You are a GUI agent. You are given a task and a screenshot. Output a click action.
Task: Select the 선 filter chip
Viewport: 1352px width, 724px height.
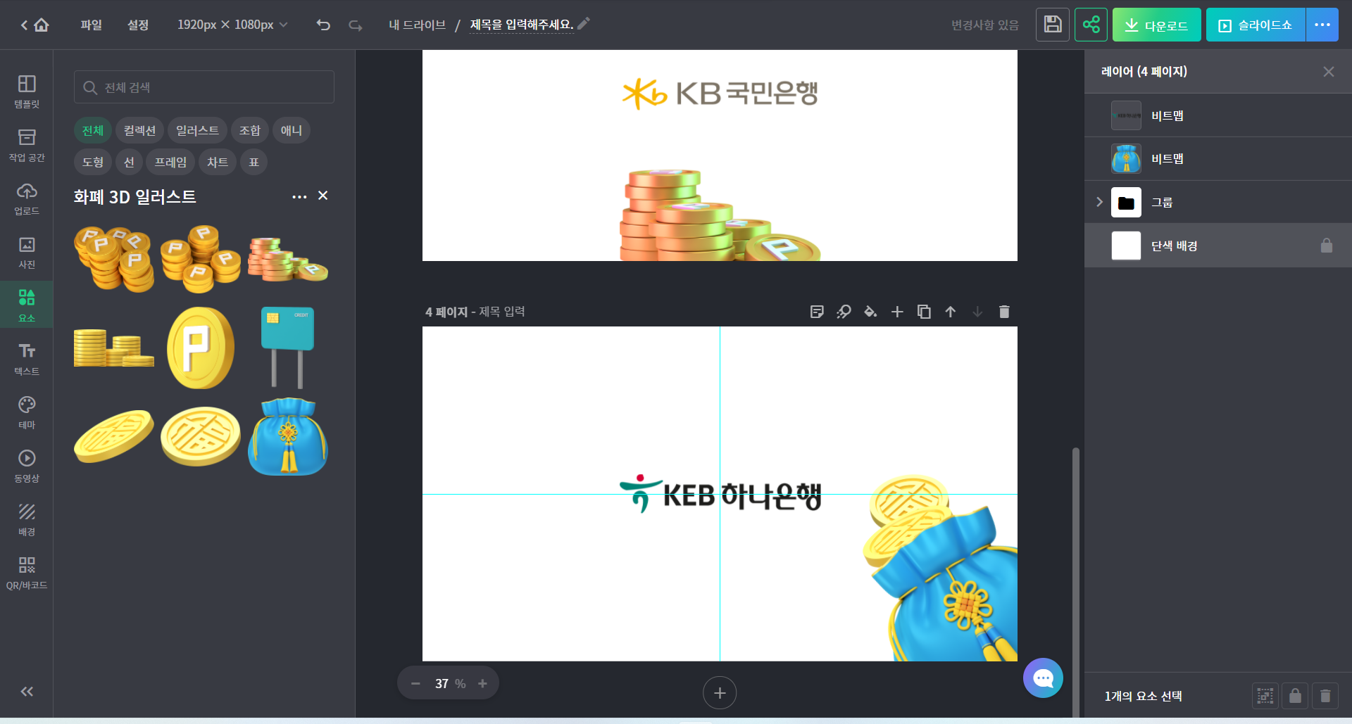(129, 162)
